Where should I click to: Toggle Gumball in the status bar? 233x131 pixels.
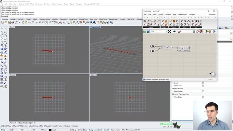tap(106, 130)
